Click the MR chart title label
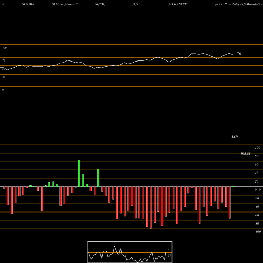This screenshot has height=263, width=263. 235,137
